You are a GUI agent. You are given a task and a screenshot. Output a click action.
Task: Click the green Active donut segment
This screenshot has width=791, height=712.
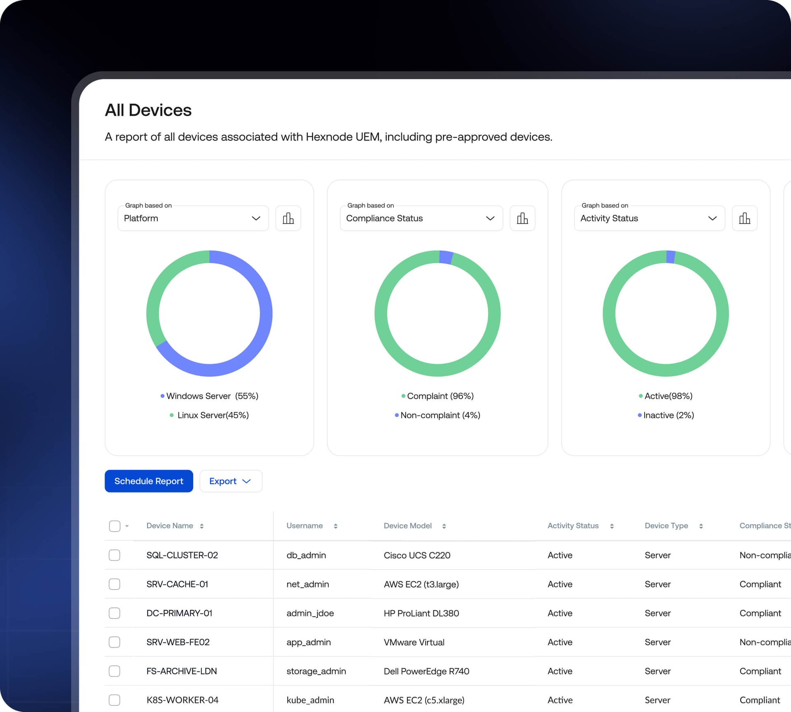coord(666,370)
